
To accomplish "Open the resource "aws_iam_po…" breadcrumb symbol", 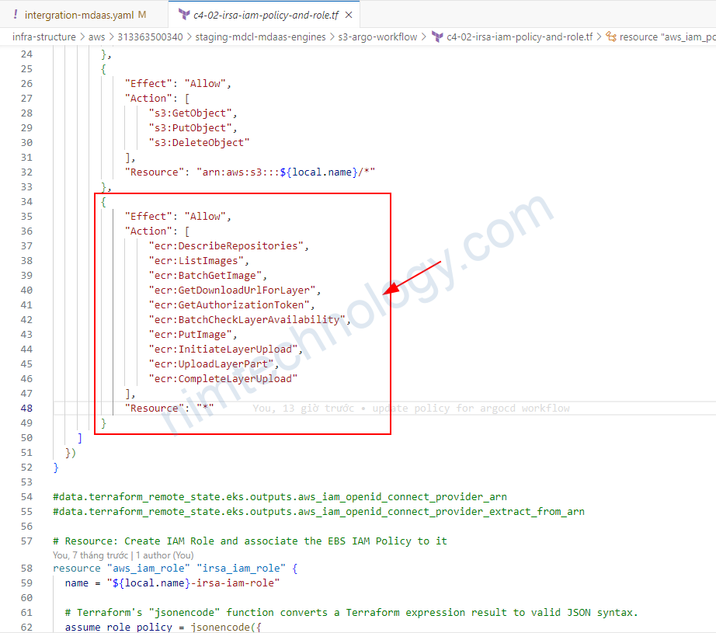I will 667,37.
